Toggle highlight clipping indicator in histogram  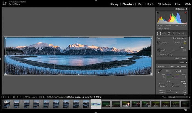pos(185,13)
